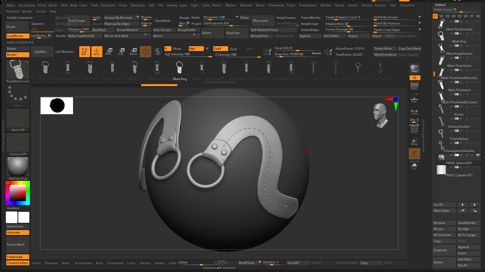The width and height of the screenshot is (485, 272).
Task: Collapse right tray divider arrows
Action: 423,136
